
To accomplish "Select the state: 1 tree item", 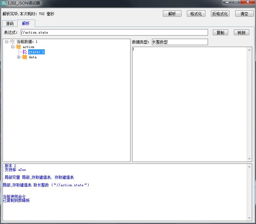I will (36, 52).
